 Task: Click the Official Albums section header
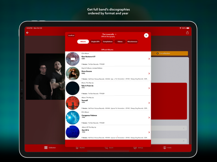(x=107, y=50)
